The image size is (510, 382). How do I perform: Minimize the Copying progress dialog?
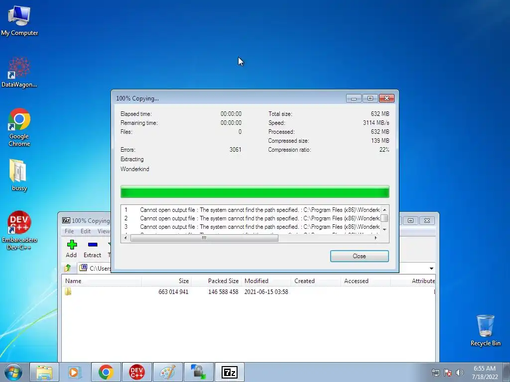(x=354, y=98)
